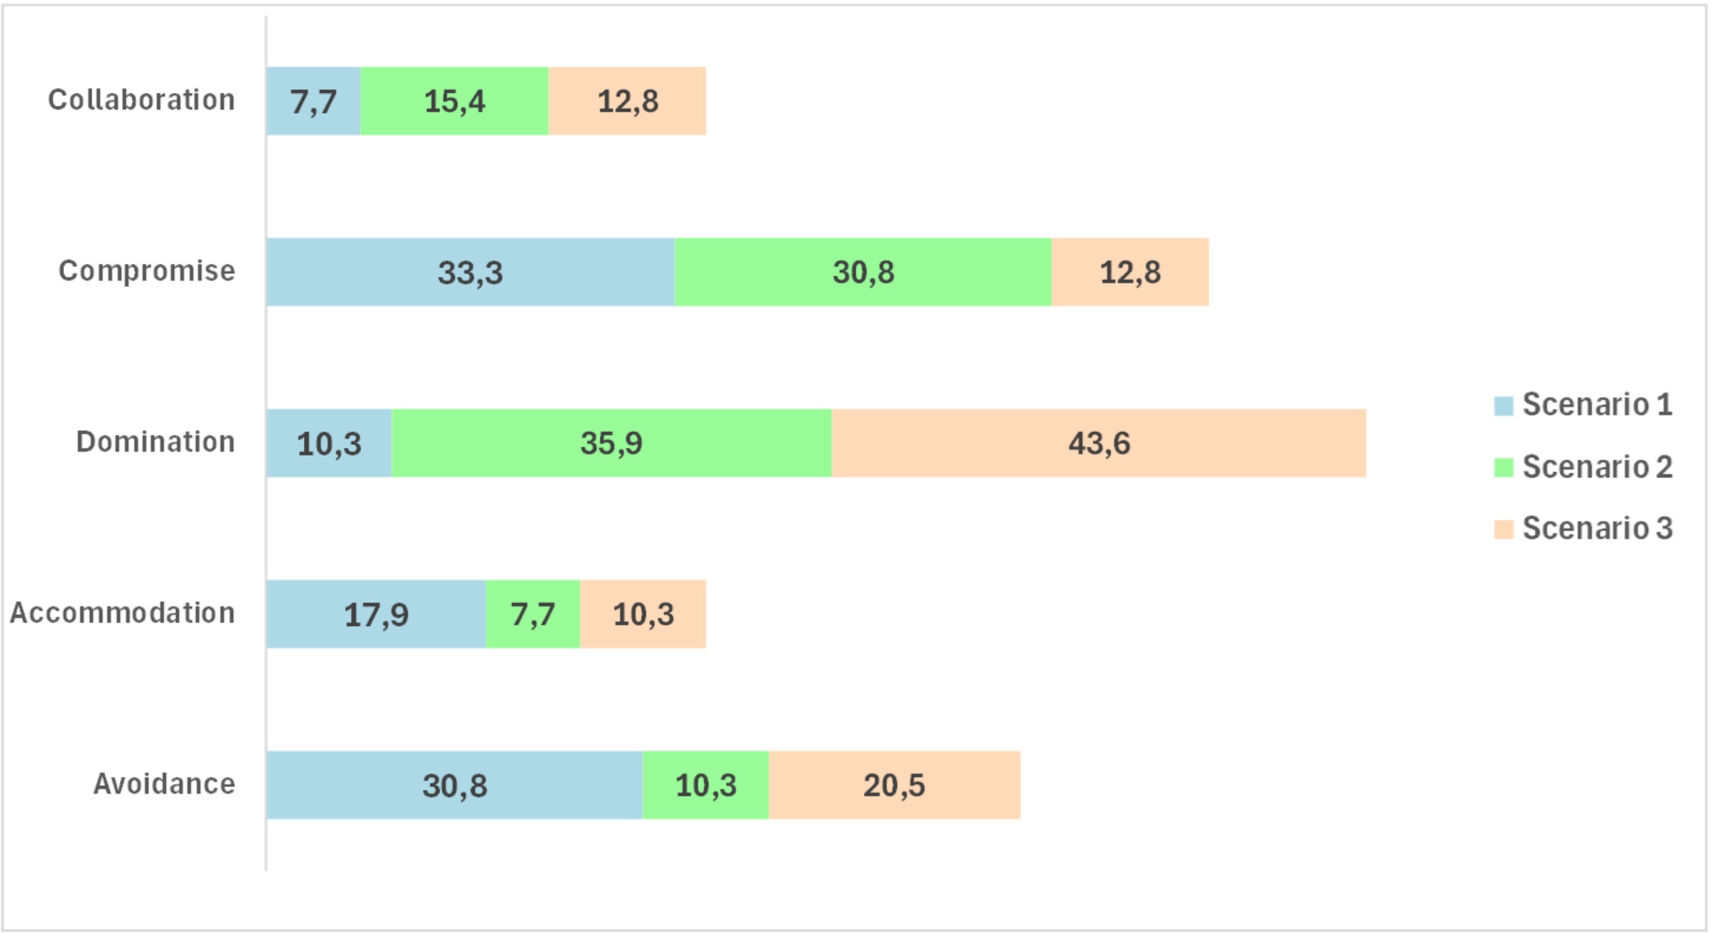Select the Scenario 3 legend label
This screenshot has height=933, width=1712.
pyautogui.click(x=1597, y=528)
